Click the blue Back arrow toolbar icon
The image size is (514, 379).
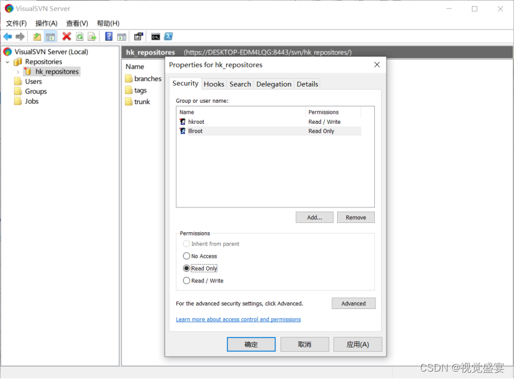[x=7, y=37]
